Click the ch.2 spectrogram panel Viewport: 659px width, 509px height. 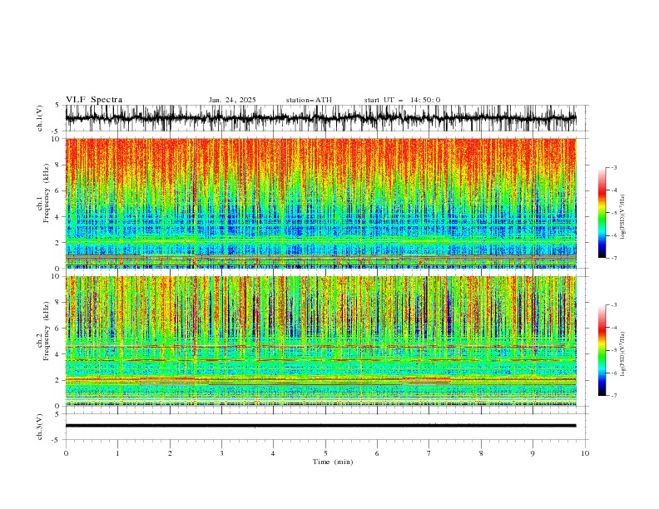pyautogui.click(x=321, y=341)
